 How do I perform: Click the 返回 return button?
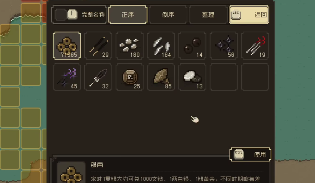click(249, 15)
